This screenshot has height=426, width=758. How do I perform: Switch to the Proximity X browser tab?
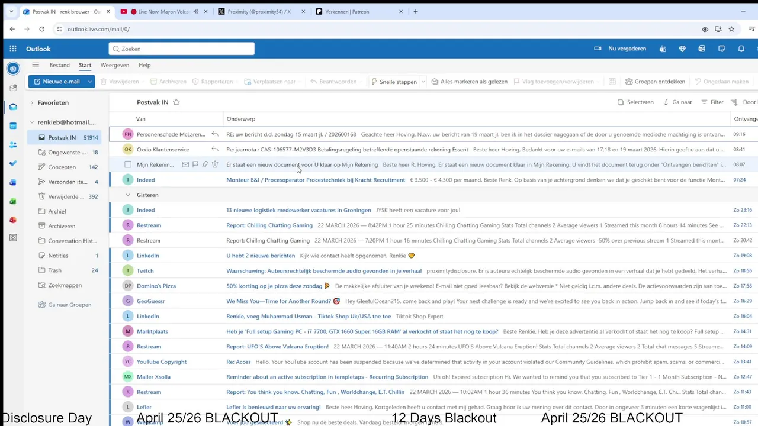pyautogui.click(x=261, y=11)
